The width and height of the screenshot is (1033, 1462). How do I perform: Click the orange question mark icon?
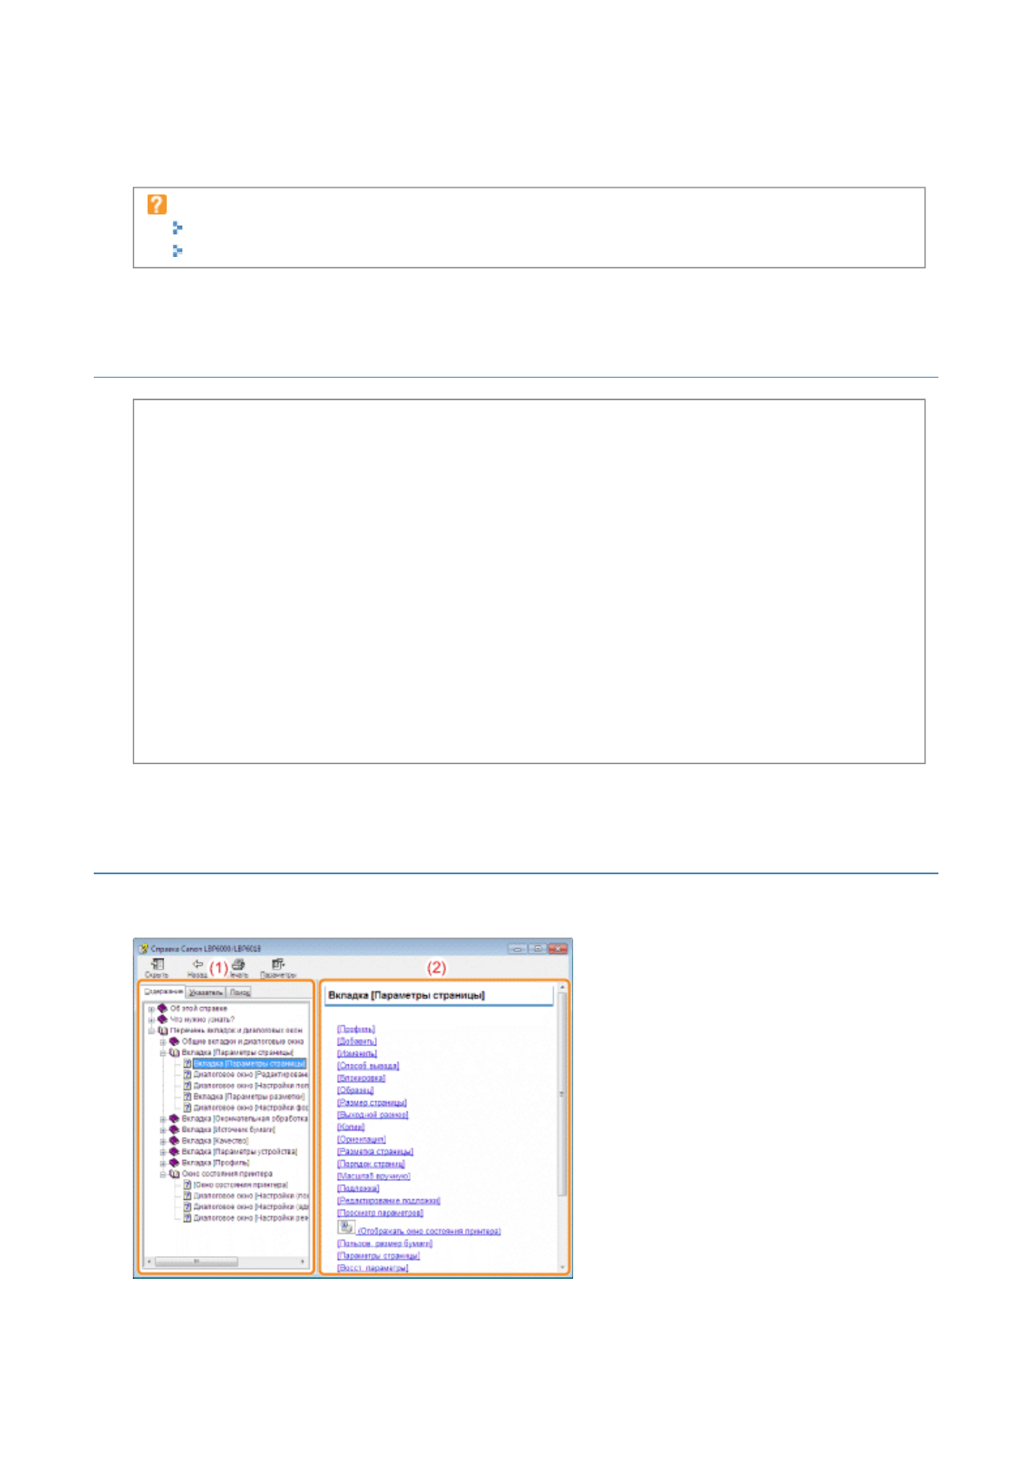tap(157, 205)
